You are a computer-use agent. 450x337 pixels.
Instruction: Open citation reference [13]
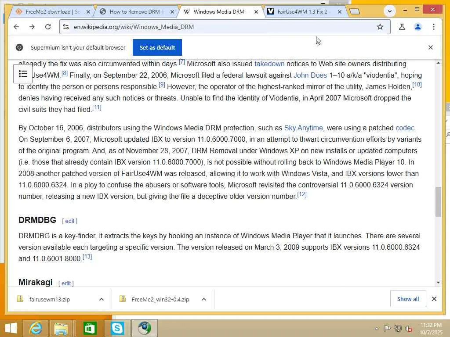click(87, 257)
